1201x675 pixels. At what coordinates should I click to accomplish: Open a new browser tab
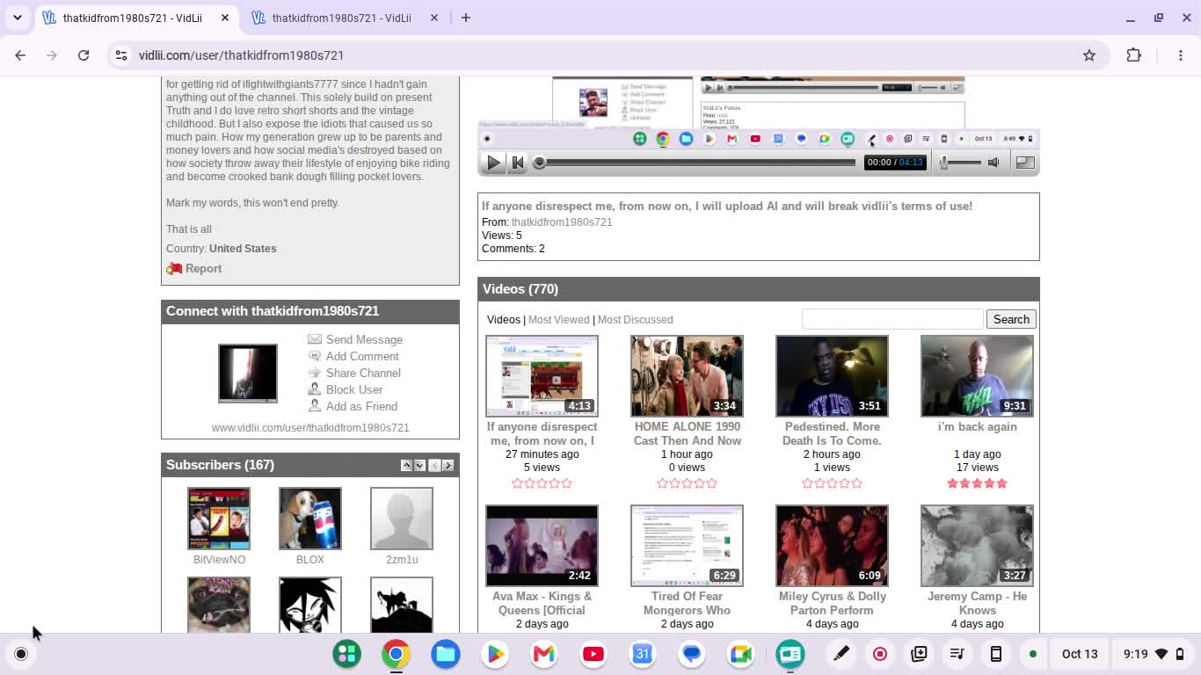pos(466,18)
